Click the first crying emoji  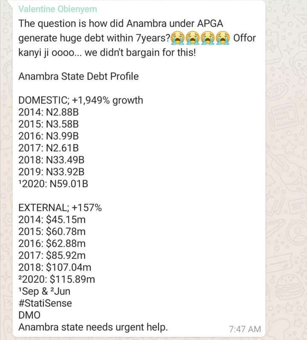click(177, 39)
